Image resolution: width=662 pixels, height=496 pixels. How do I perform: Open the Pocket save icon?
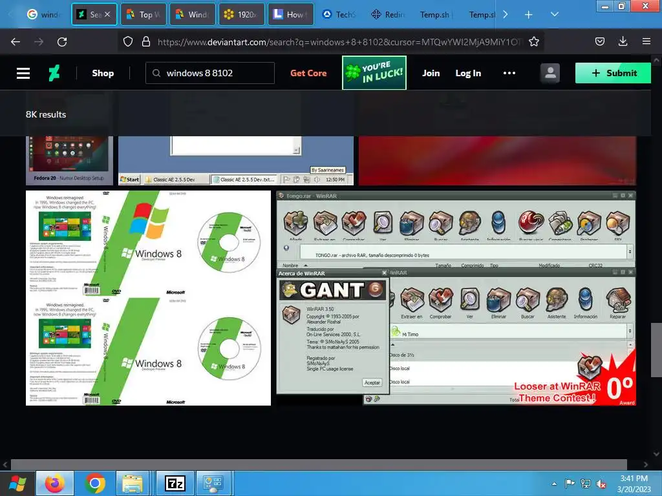click(x=599, y=41)
